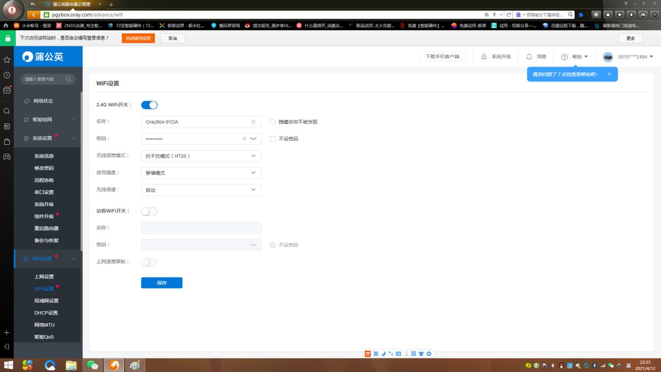Check 不设密码 for the guest WiFi password
The image size is (661, 372).
[273, 245]
